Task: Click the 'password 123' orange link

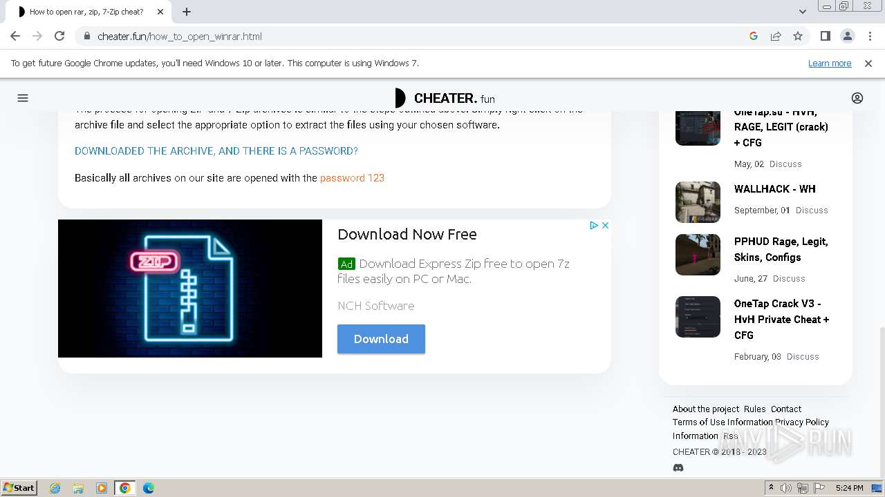Action: [x=352, y=177]
